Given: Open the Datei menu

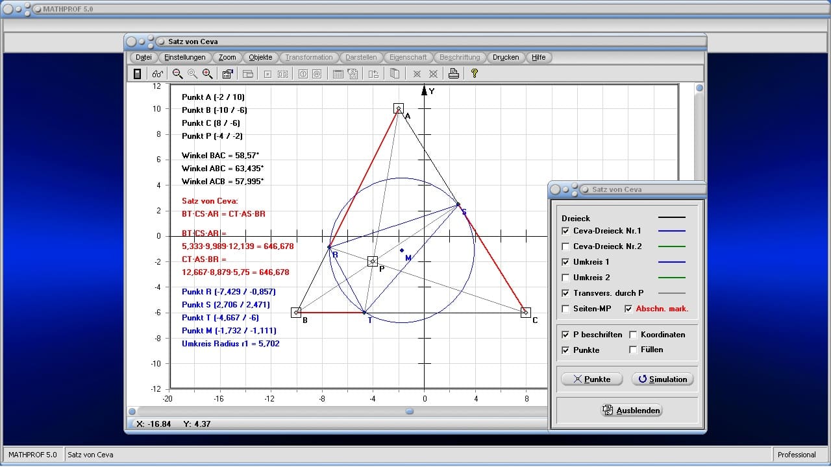Looking at the screenshot, I should 143,57.
